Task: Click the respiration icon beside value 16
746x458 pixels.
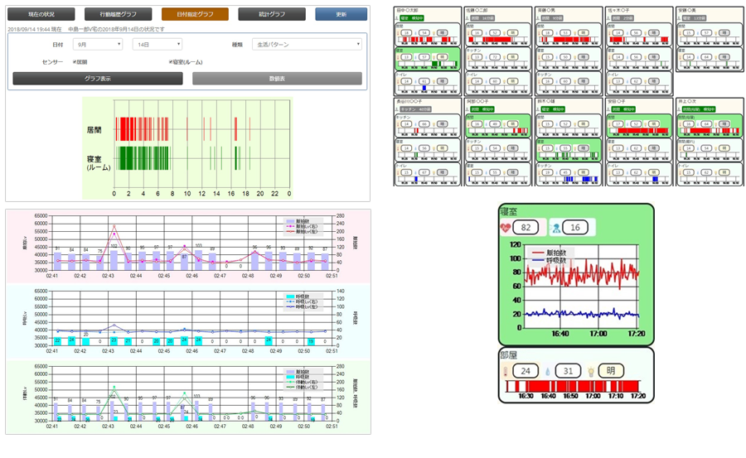Action: (x=555, y=228)
